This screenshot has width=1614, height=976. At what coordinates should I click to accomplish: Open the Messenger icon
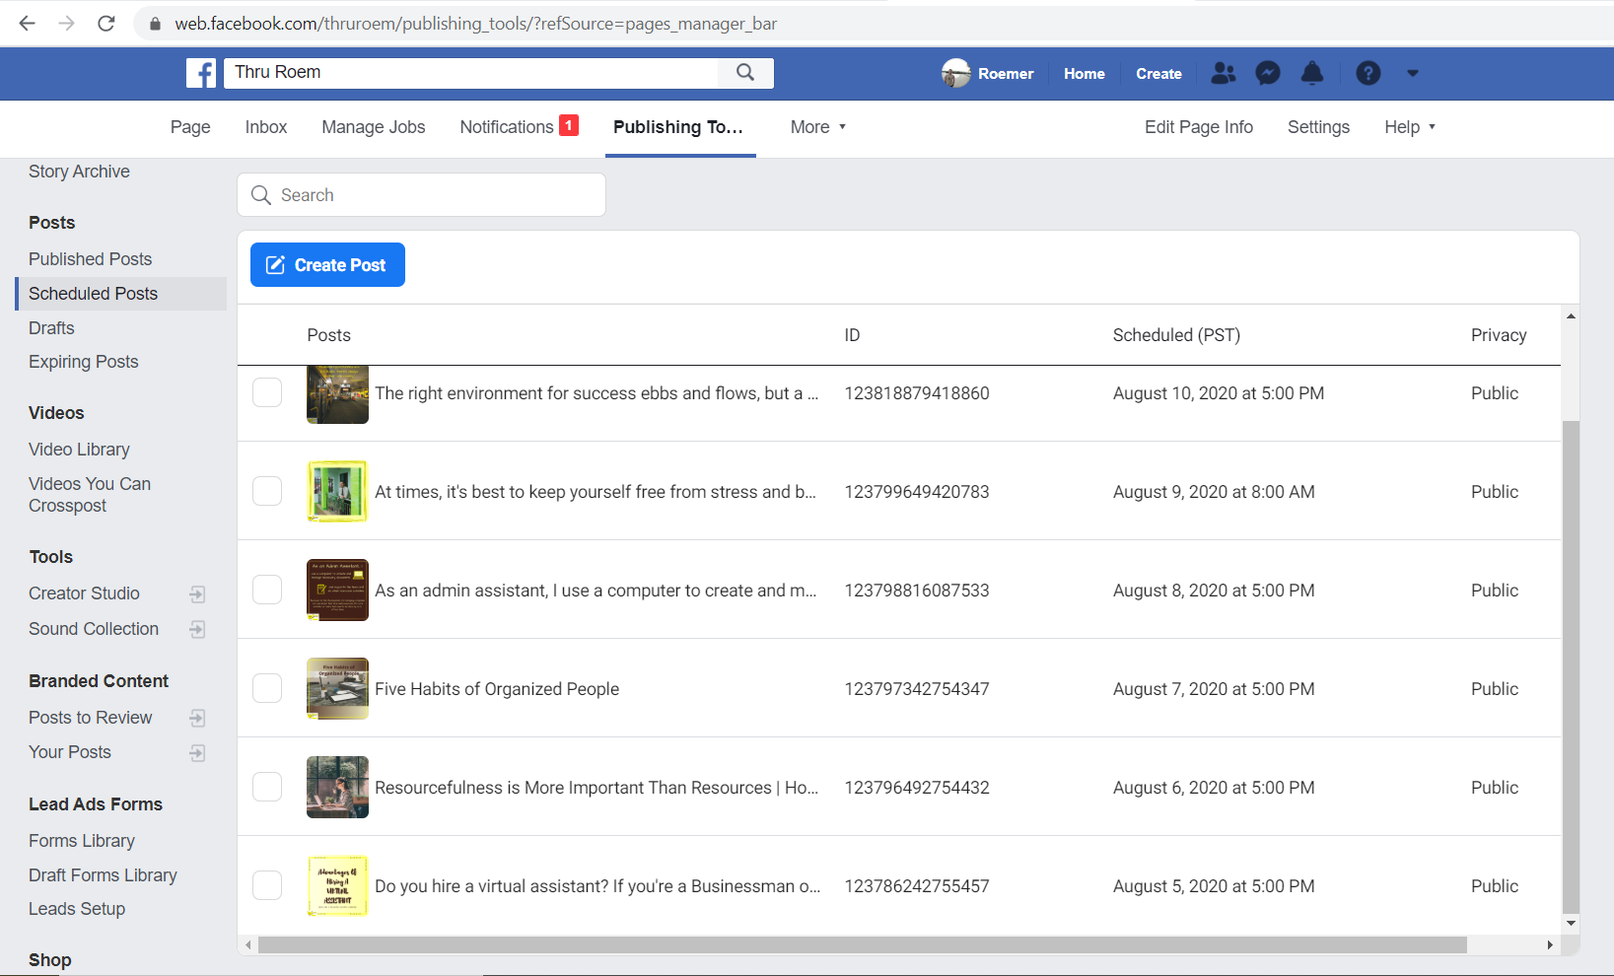[1268, 73]
